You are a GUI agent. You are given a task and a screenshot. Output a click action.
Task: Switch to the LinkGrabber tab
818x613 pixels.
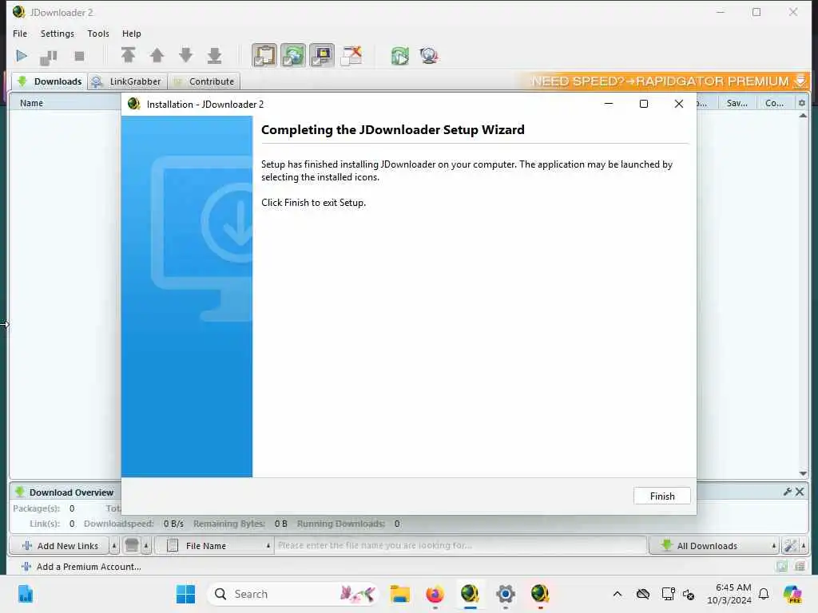[x=127, y=81]
